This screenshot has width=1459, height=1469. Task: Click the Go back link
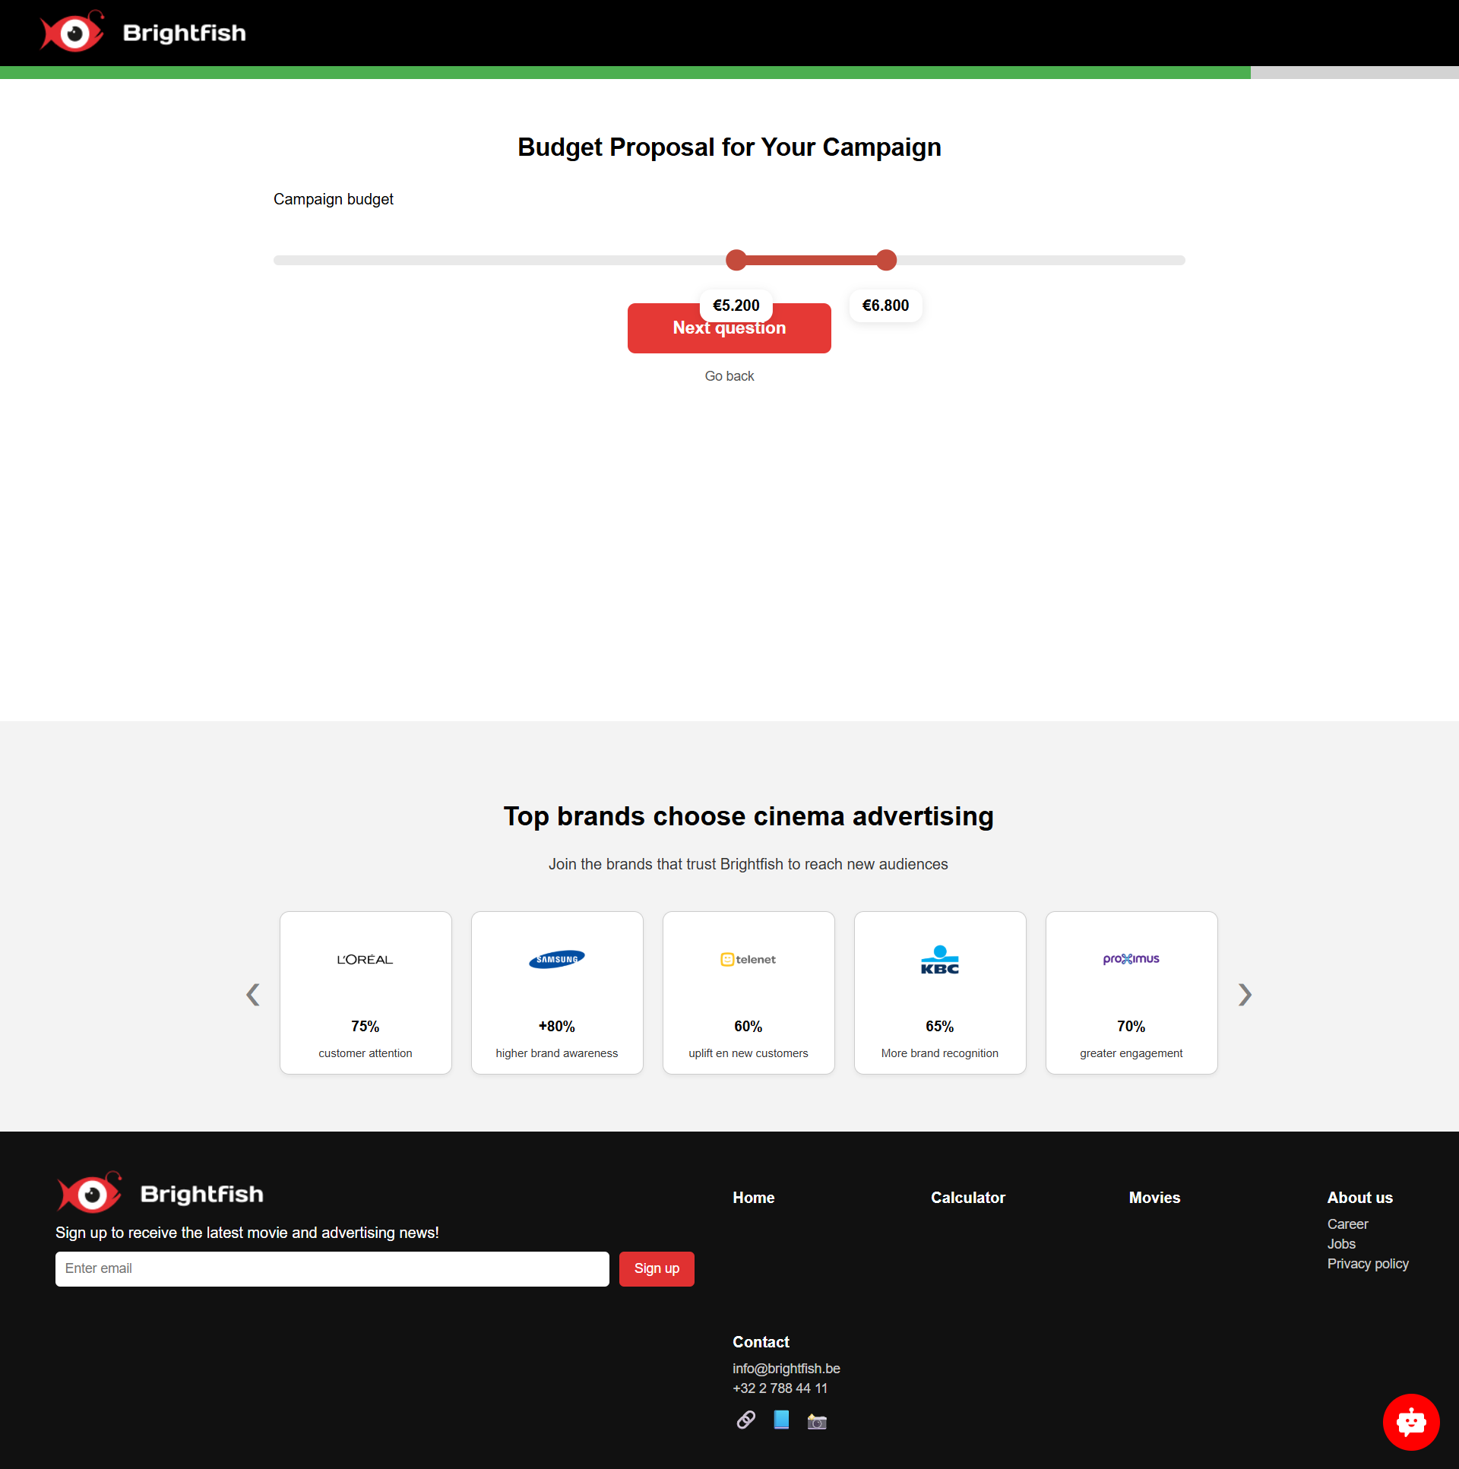pos(729,375)
